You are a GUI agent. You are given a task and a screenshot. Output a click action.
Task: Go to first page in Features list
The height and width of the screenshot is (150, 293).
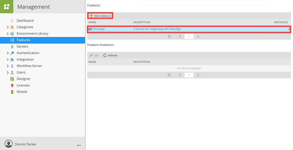click(169, 36)
